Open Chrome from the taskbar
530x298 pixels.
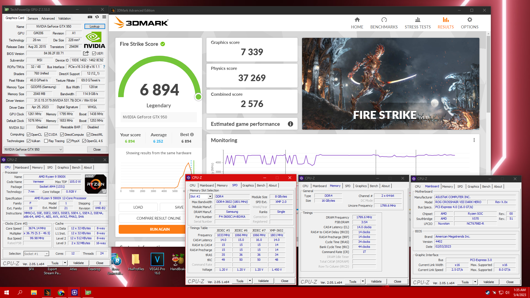click(x=61, y=292)
